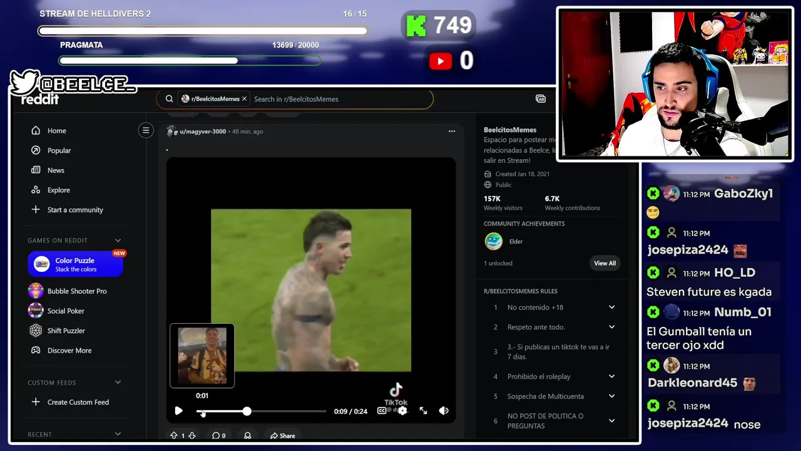Upvote the magyver-3000 post
801x451 pixels.
coord(174,435)
